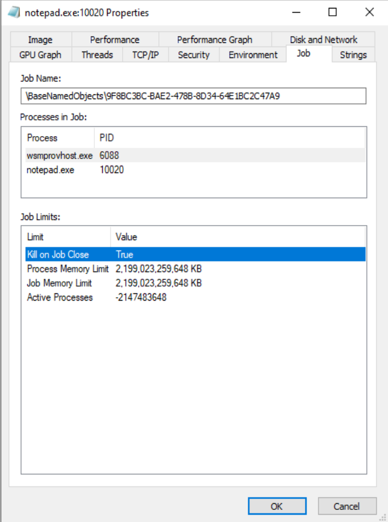Select the Process Memory Limit row
388x522 pixels.
(68, 269)
